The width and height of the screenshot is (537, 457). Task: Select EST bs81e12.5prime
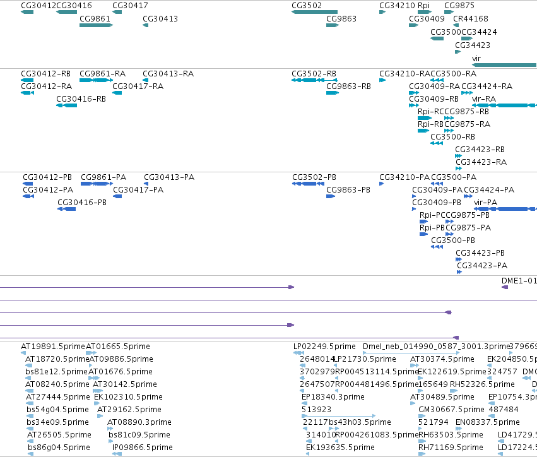[57, 372]
